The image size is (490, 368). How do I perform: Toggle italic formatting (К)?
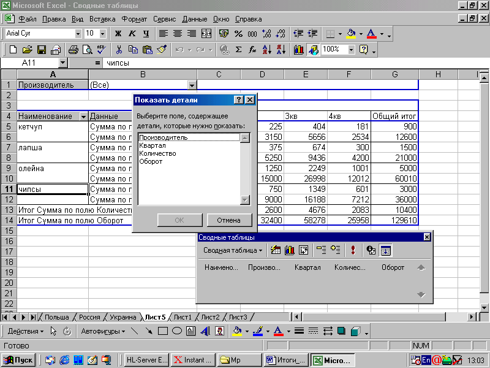(x=132, y=34)
